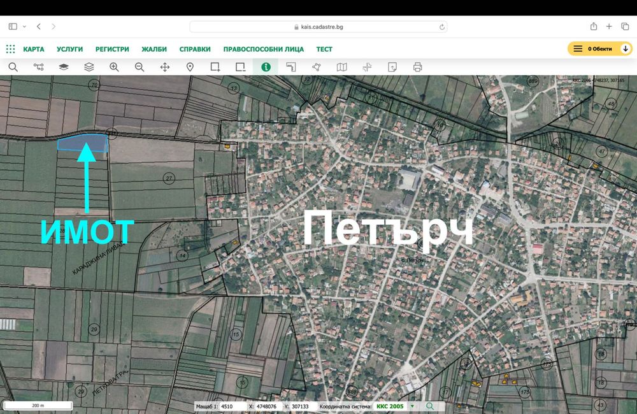Image resolution: width=637 pixels, height=414 pixels.
Task: Select the pan (move) tool
Action: [165, 67]
